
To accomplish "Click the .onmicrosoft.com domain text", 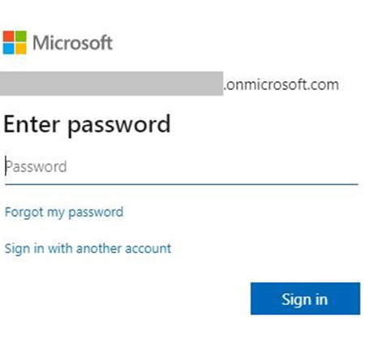I will click(x=282, y=84).
